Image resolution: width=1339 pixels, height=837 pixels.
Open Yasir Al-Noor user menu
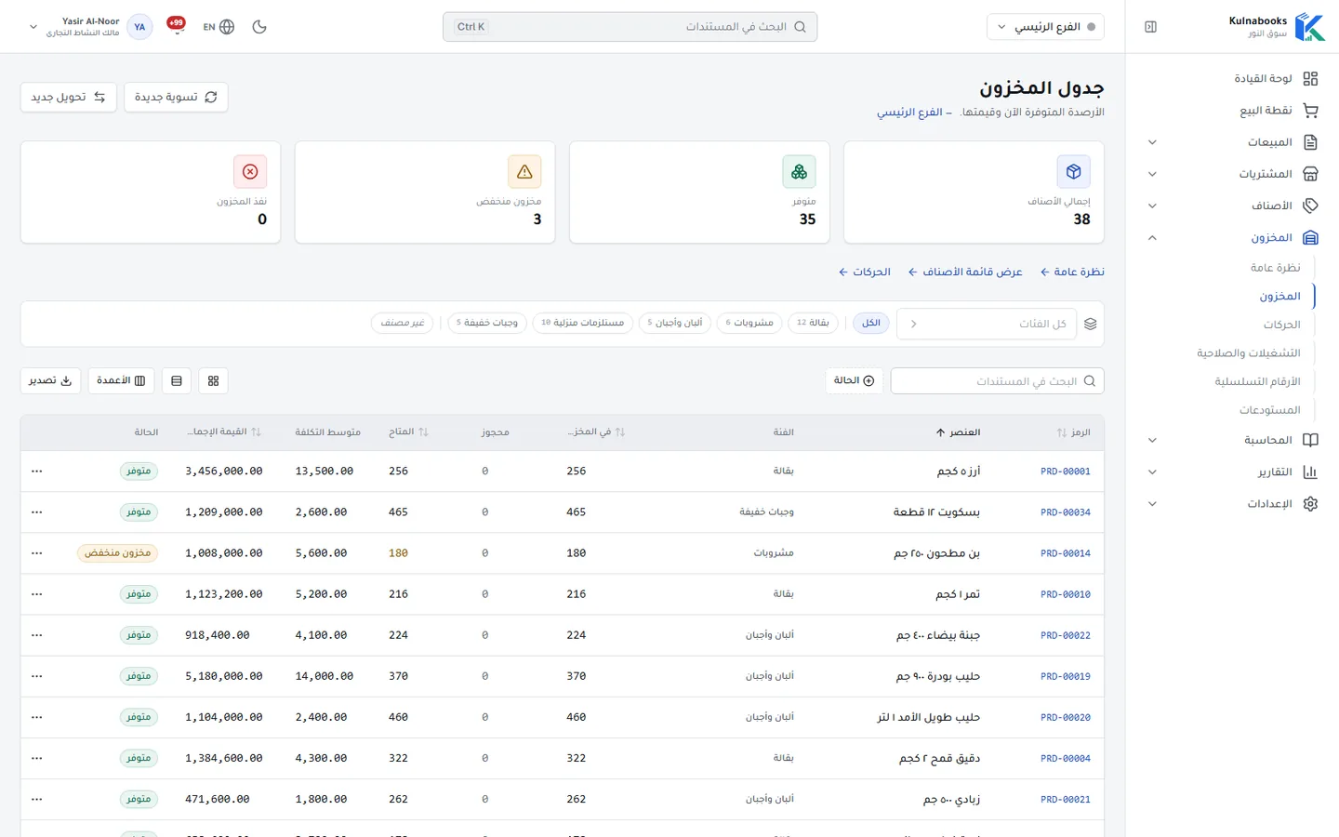(x=89, y=27)
